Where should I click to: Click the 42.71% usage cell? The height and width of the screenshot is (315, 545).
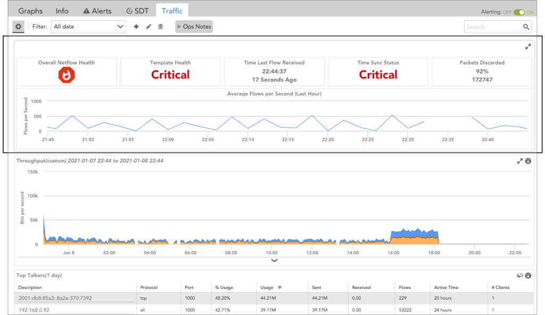pyautogui.click(x=222, y=310)
